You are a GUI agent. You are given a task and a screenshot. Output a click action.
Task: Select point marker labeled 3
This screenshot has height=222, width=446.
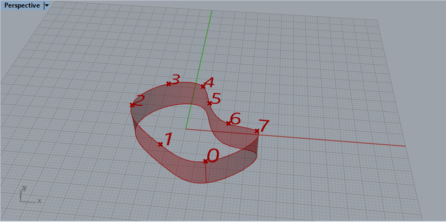(168, 84)
